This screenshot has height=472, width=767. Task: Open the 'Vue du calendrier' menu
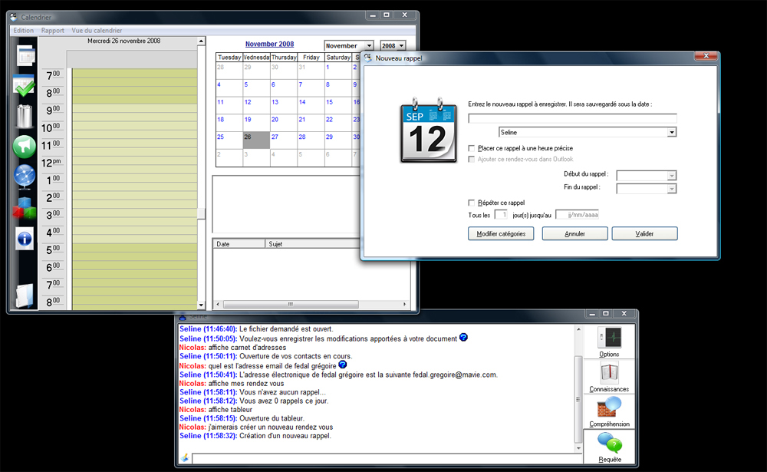97,31
